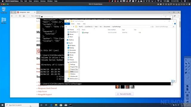The image size is (191, 107).
Task: Click the Explorer sidebar vertical scrollbar
Action: click(x=79, y=52)
